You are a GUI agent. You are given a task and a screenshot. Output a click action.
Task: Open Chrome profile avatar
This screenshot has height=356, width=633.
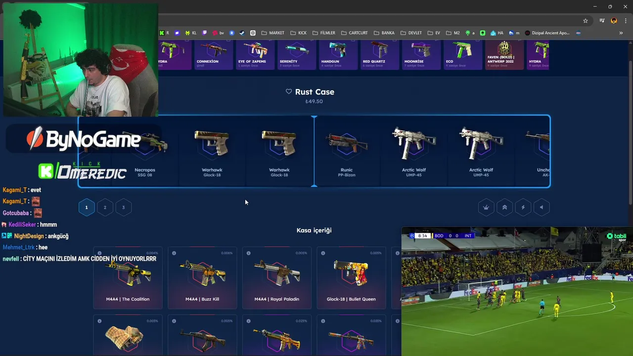pyautogui.click(x=614, y=21)
